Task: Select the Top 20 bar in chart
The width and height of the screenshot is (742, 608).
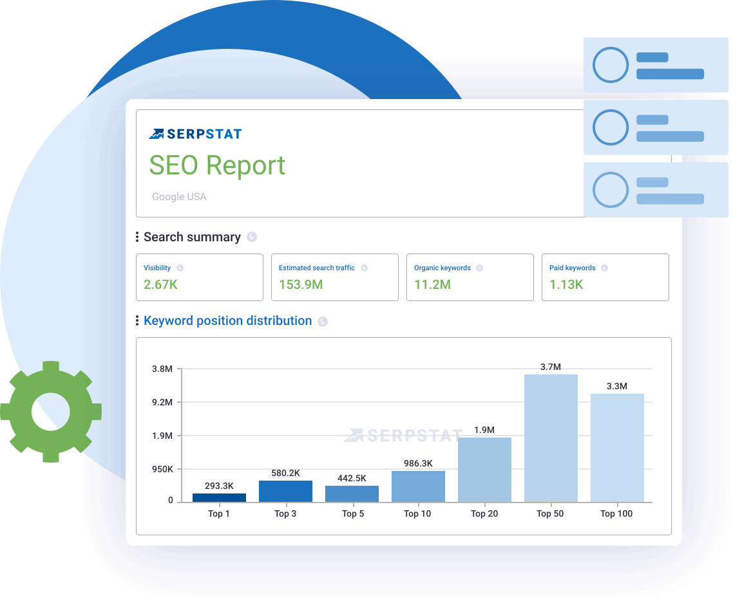Action: click(484, 469)
